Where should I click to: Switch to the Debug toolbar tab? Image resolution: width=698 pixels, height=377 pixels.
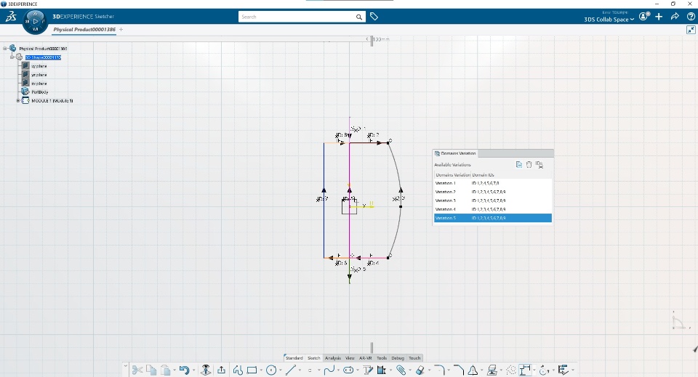pos(398,358)
